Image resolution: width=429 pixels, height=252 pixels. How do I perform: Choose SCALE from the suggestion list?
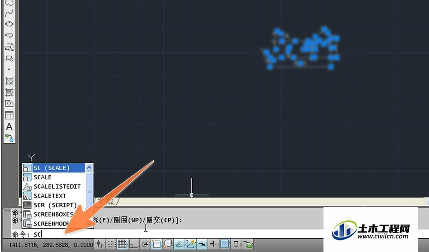pos(54,177)
